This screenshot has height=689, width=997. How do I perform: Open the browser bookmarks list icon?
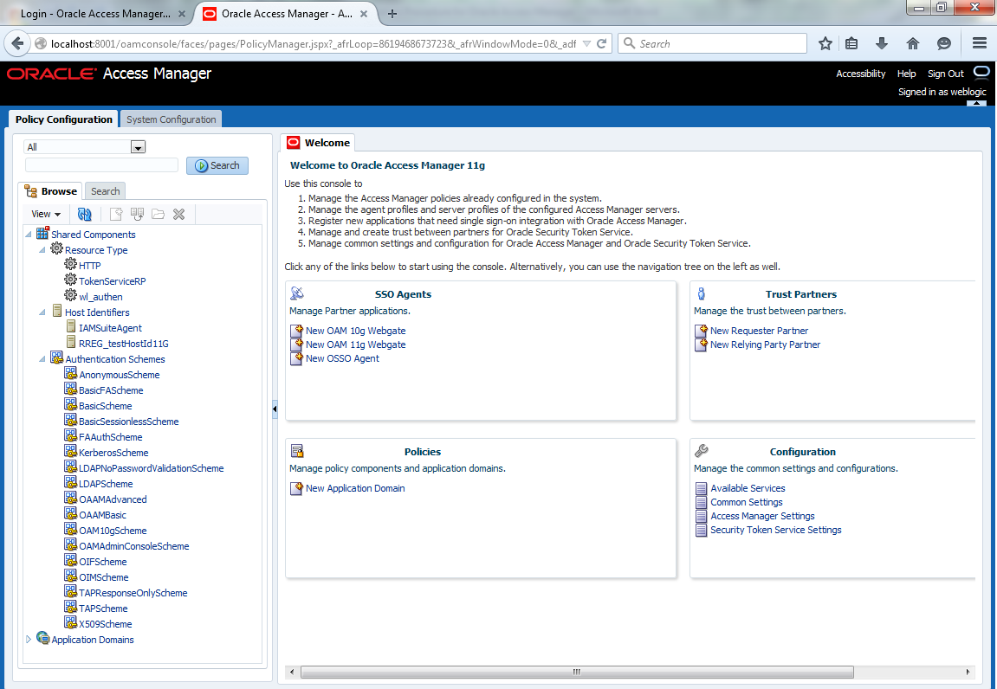click(851, 43)
